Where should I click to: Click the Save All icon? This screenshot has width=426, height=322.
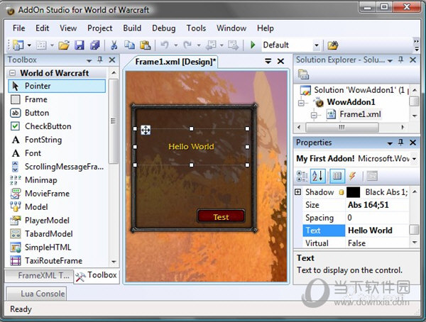95,45
